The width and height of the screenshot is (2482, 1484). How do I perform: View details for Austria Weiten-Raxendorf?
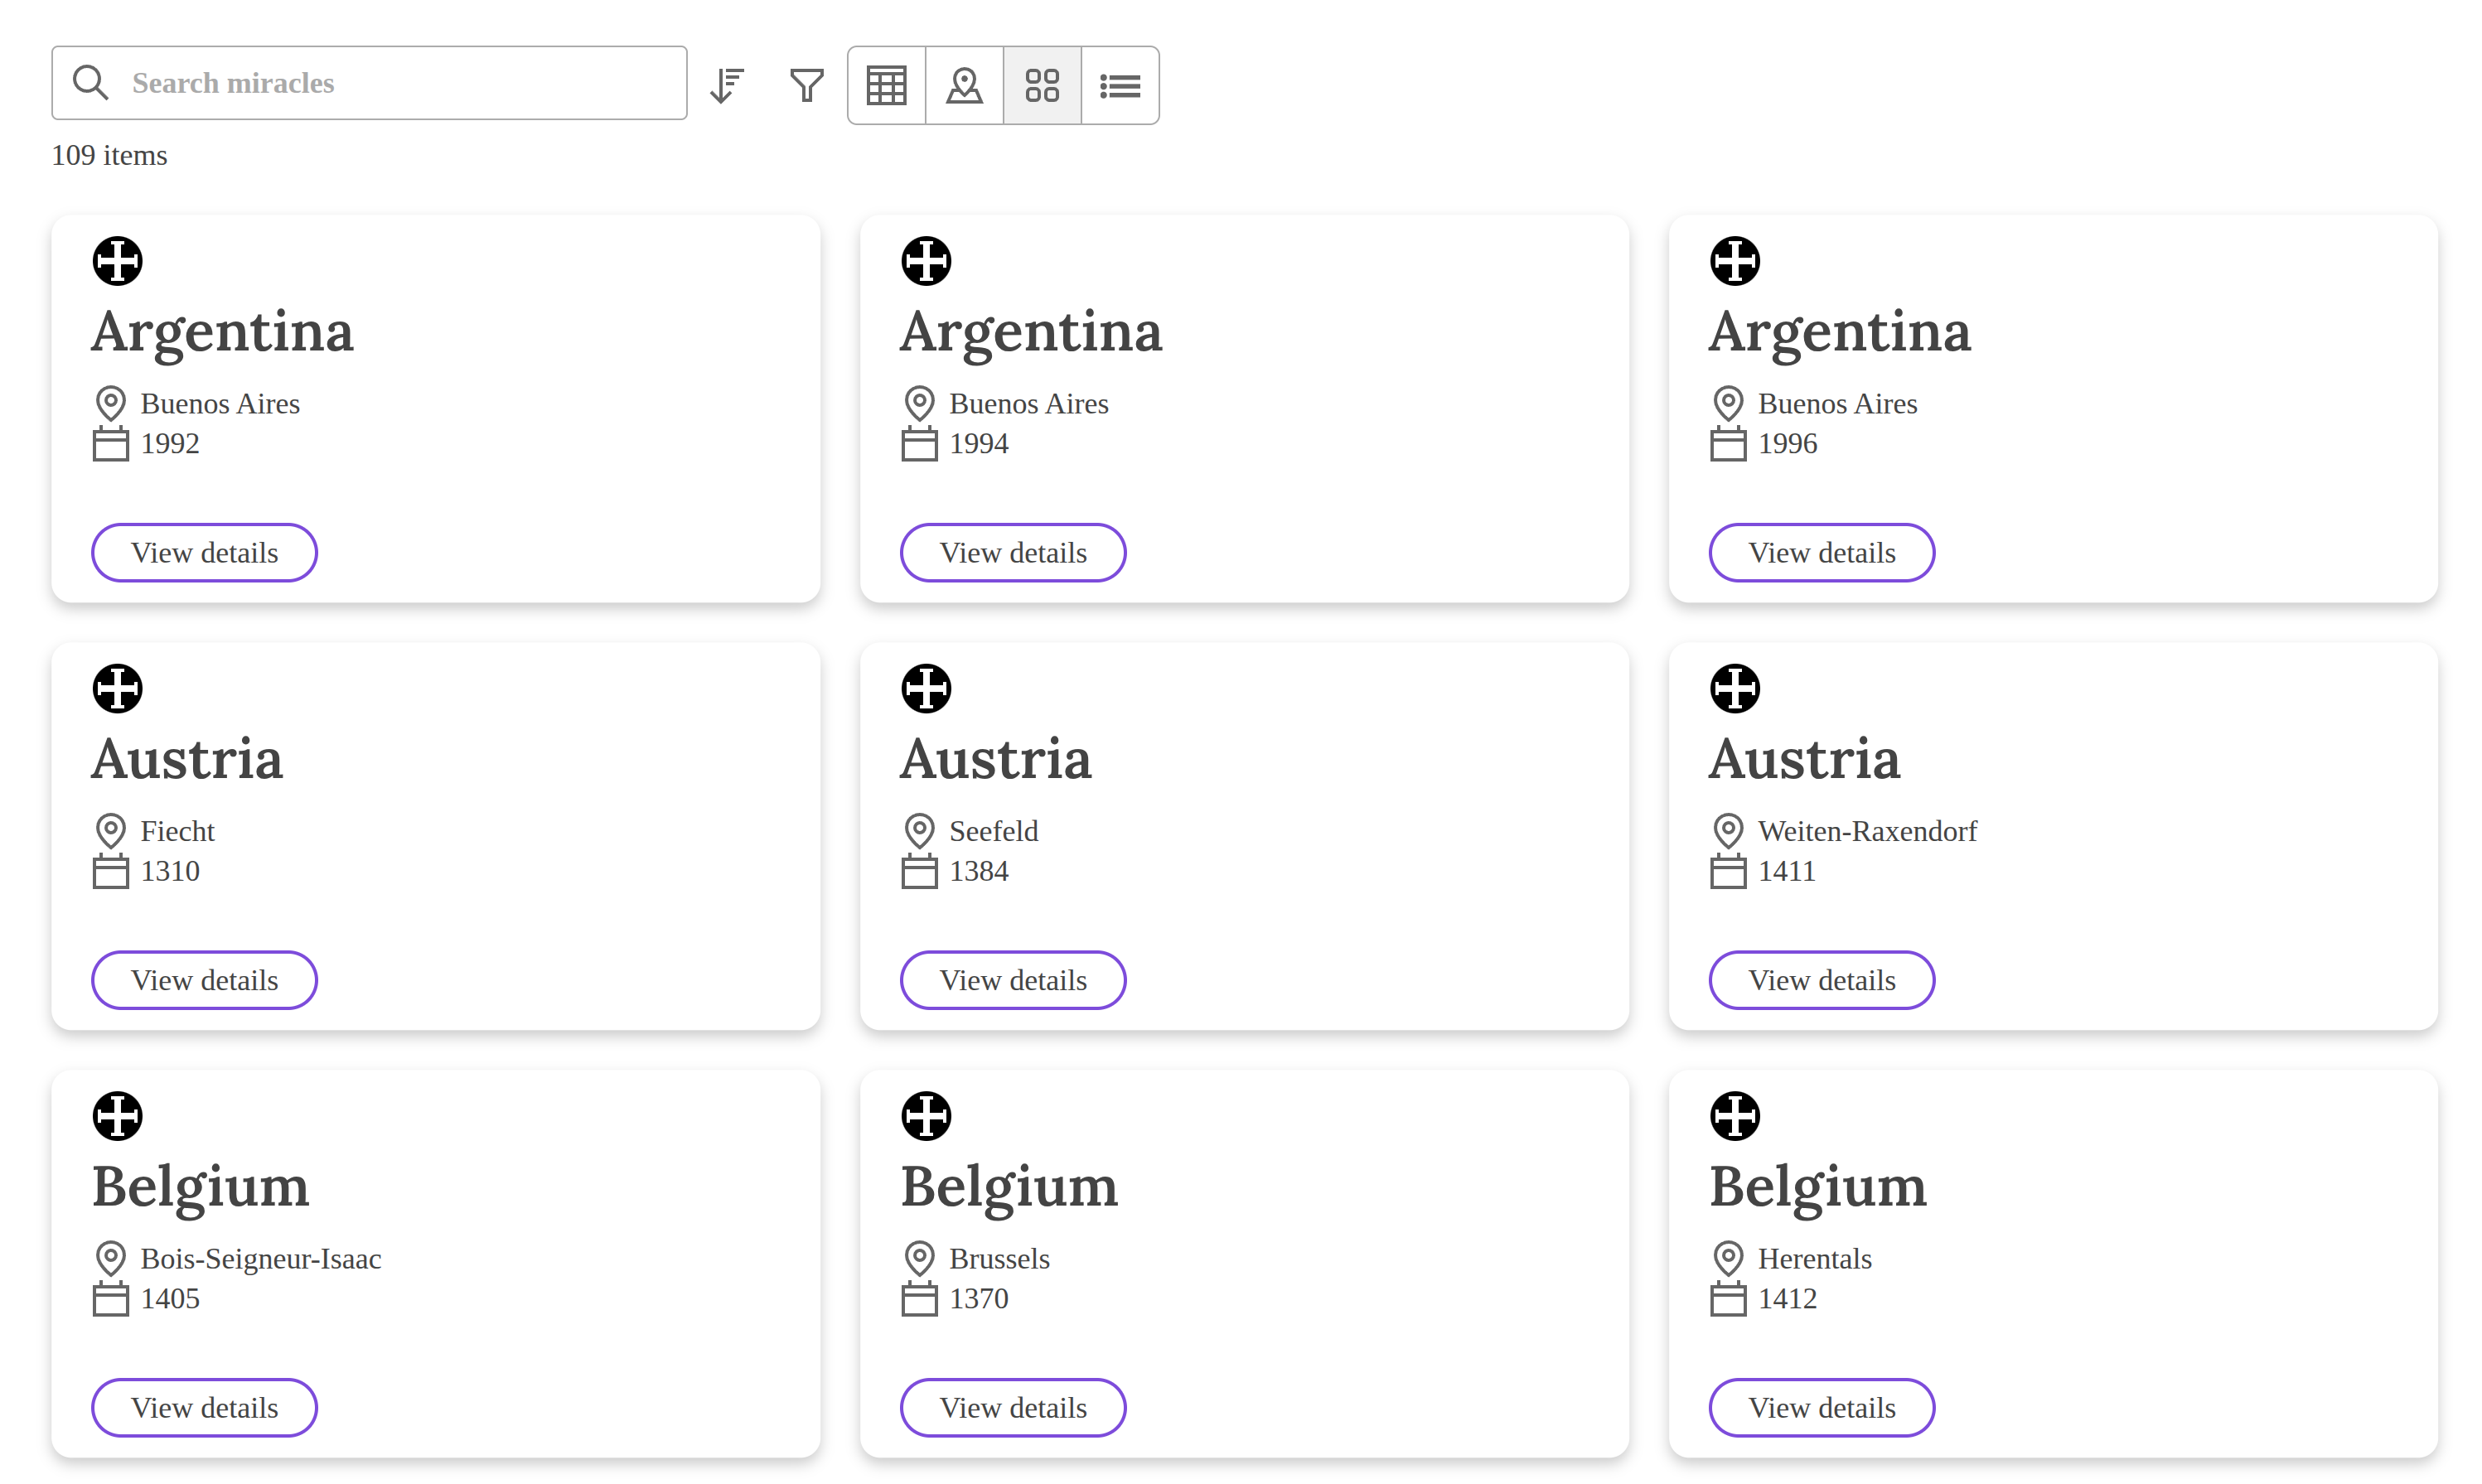point(1822,980)
